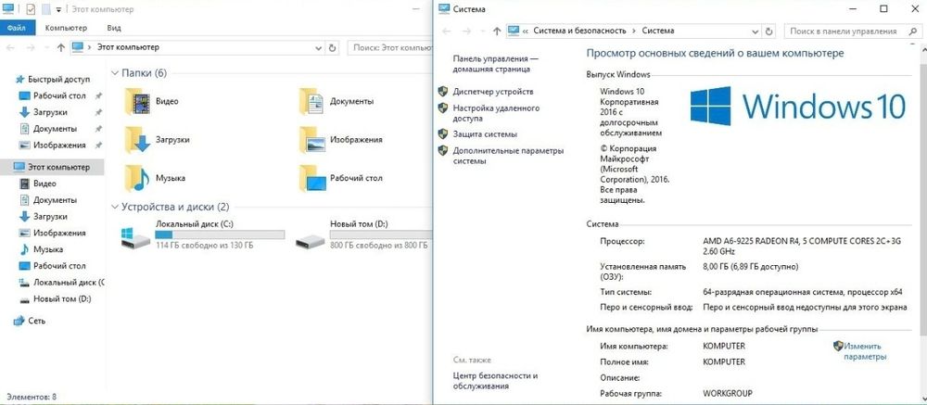
Task: Open the Видео folder icon in Папки
Action: point(137,101)
